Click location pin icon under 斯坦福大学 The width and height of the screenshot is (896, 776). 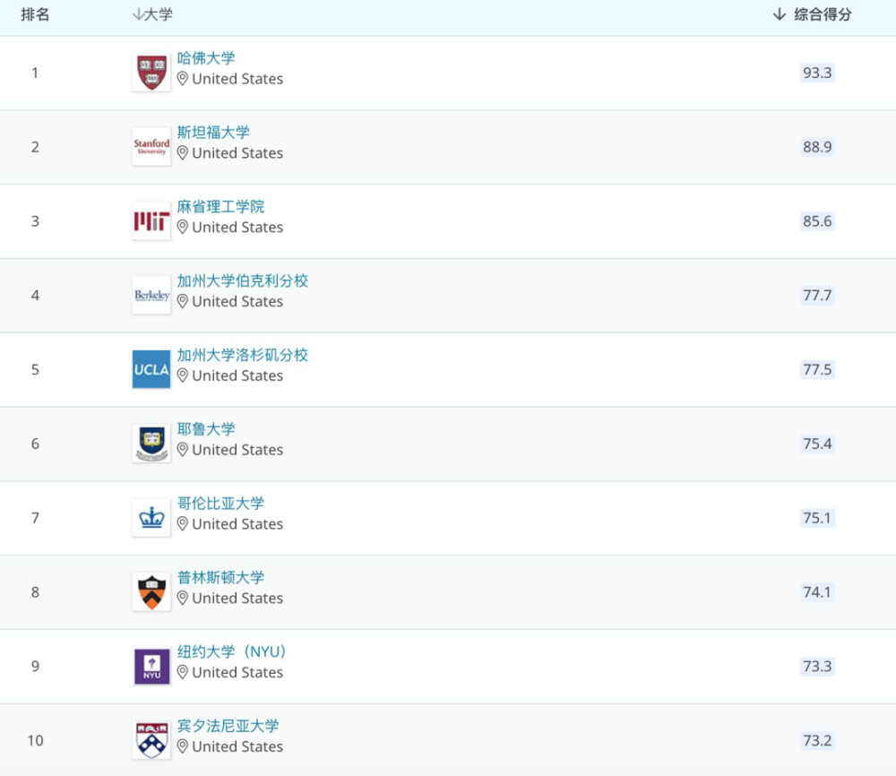pos(182,153)
